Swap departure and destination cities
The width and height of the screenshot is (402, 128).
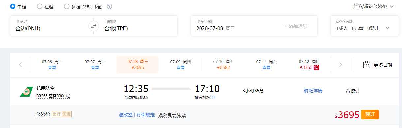pyautogui.click(x=94, y=26)
